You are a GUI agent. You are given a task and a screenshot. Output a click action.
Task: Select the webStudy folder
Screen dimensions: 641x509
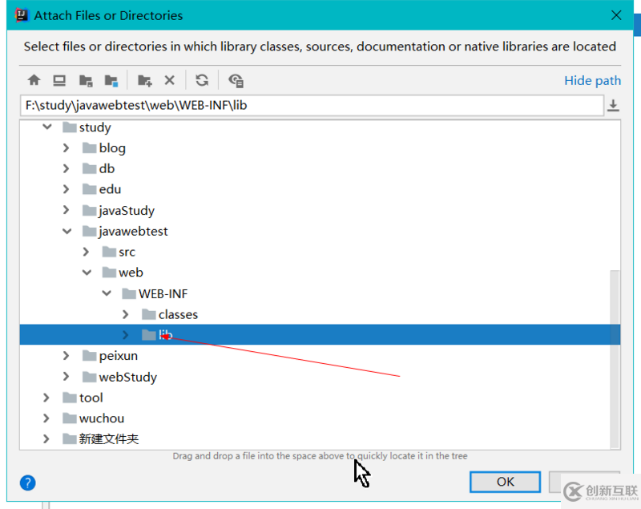tap(119, 377)
